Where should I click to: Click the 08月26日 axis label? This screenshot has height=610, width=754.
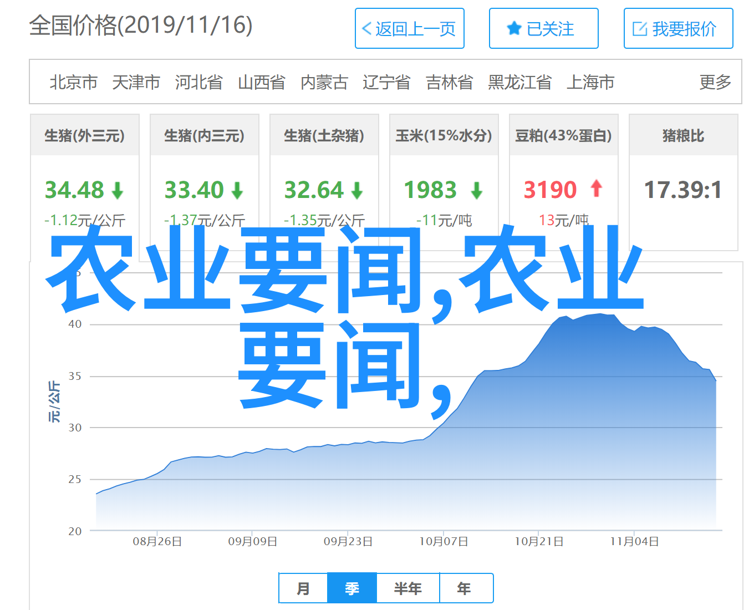pos(157,541)
